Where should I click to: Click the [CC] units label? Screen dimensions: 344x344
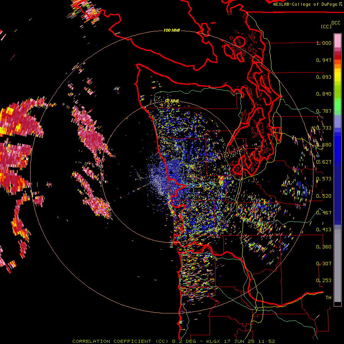326,26
